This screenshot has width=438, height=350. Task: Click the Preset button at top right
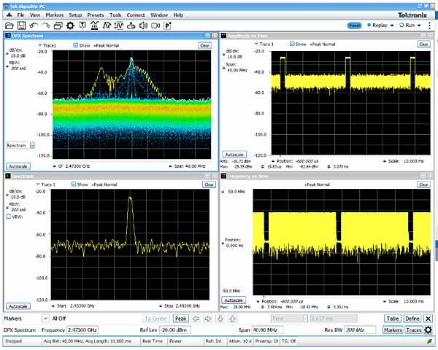click(x=355, y=25)
